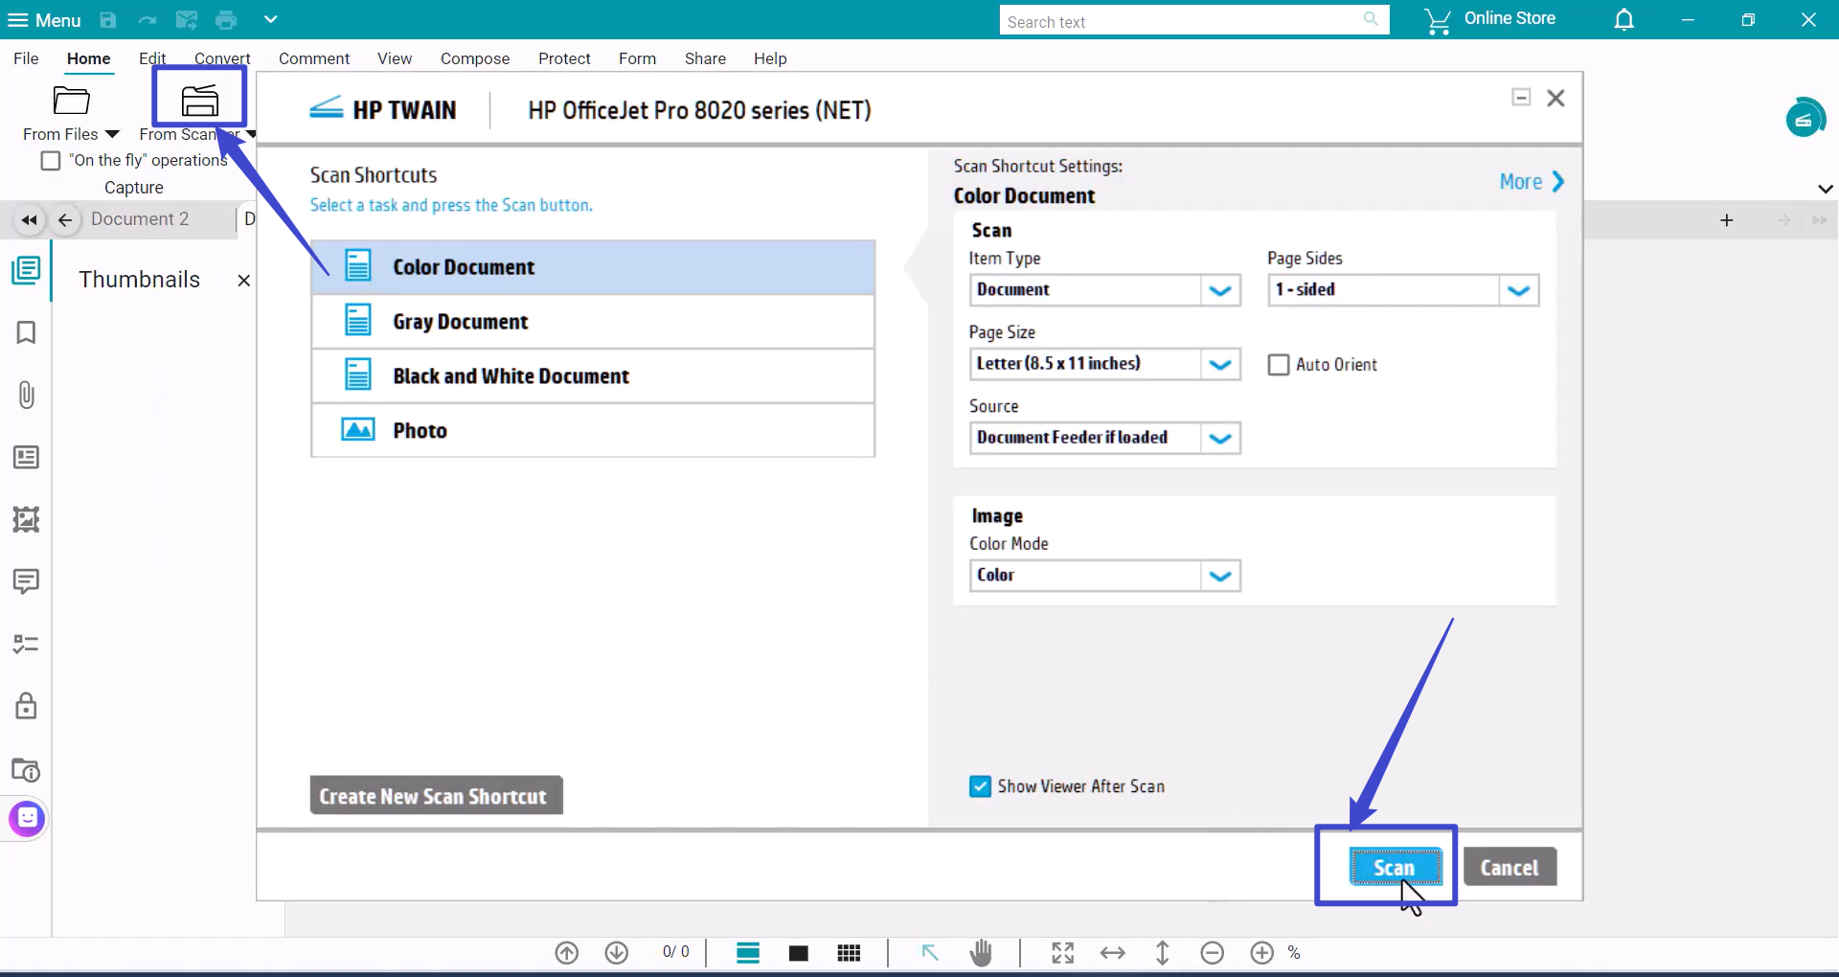Image resolution: width=1839 pixels, height=977 pixels.
Task: Open the Item Type dropdown
Action: click(1104, 290)
